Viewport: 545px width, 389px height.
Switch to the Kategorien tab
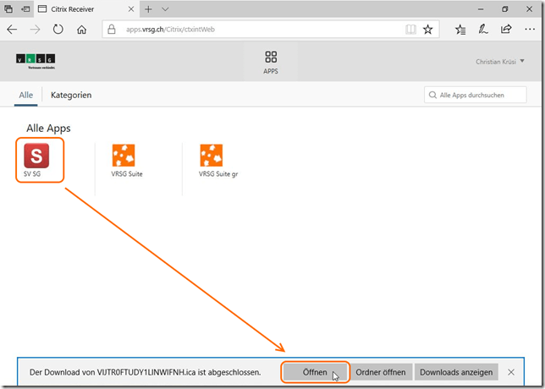[x=71, y=95]
